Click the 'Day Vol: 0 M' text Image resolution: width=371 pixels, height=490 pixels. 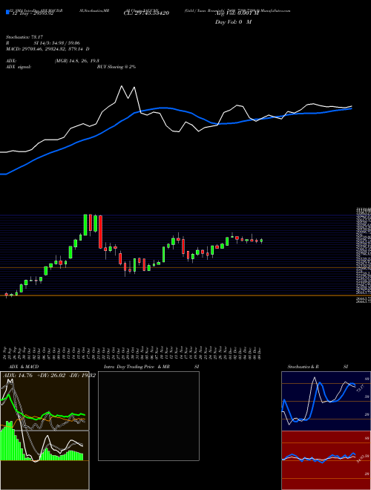(x=233, y=22)
